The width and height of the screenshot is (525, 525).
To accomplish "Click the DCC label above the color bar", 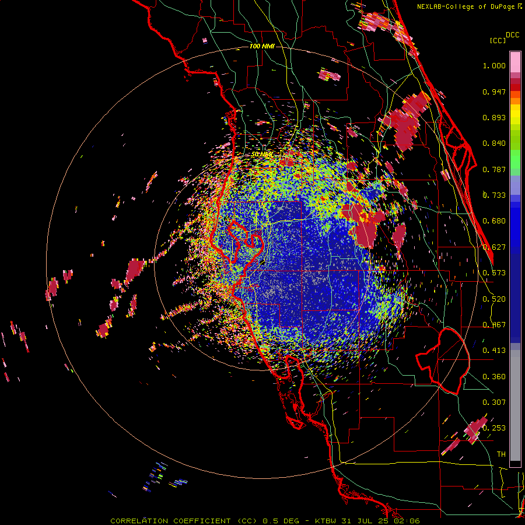I will point(513,35).
